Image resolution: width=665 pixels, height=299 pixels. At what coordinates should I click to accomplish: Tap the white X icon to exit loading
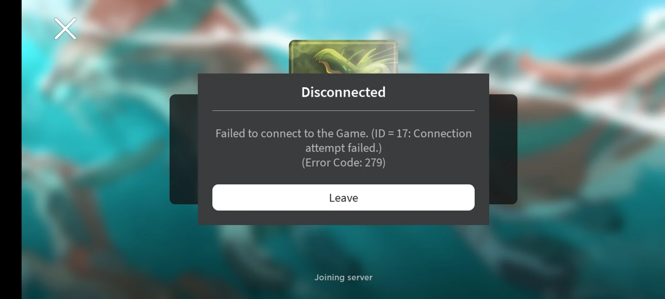[65, 29]
